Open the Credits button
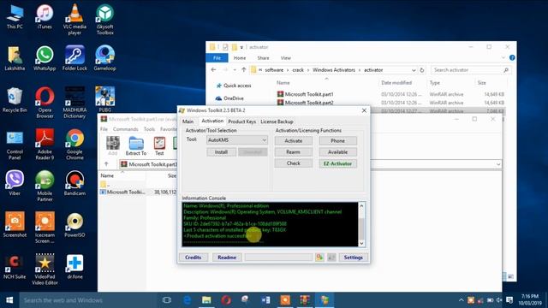Viewport: 548px width, 308px height. coord(194,258)
